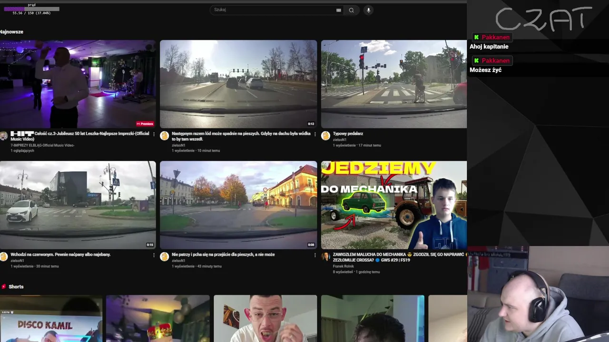Screen dimensions: 609x342
Task: Click '55.56 / 150 (37.04%)' progress value
Action: coord(31,13)
